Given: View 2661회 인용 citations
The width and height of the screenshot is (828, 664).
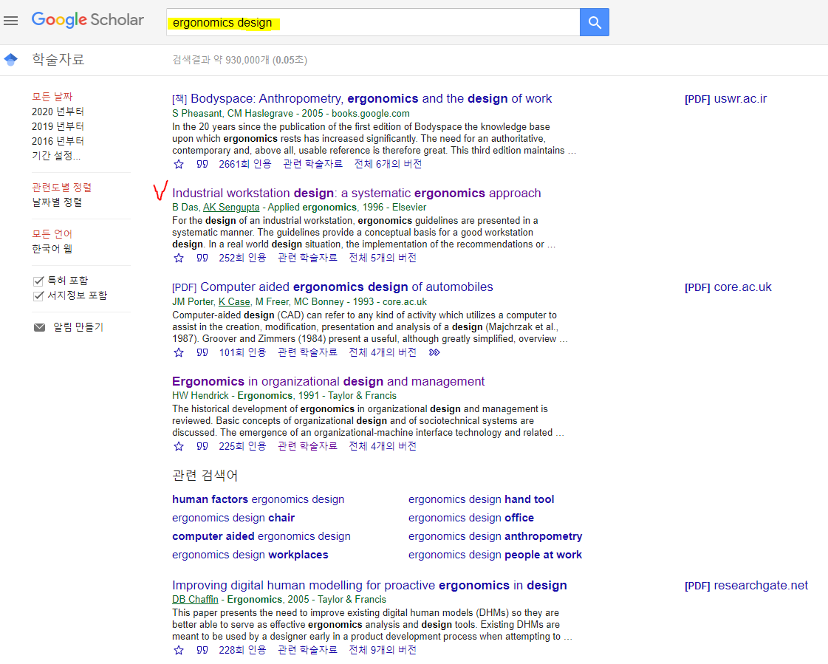Looking at the screenshot, I should 245,164.
